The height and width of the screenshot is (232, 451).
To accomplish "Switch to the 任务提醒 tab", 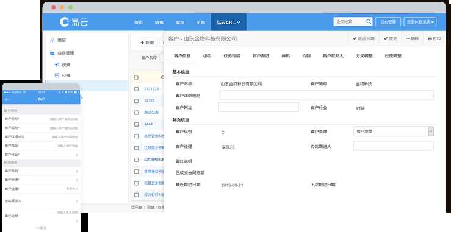I will click(232, 56).
